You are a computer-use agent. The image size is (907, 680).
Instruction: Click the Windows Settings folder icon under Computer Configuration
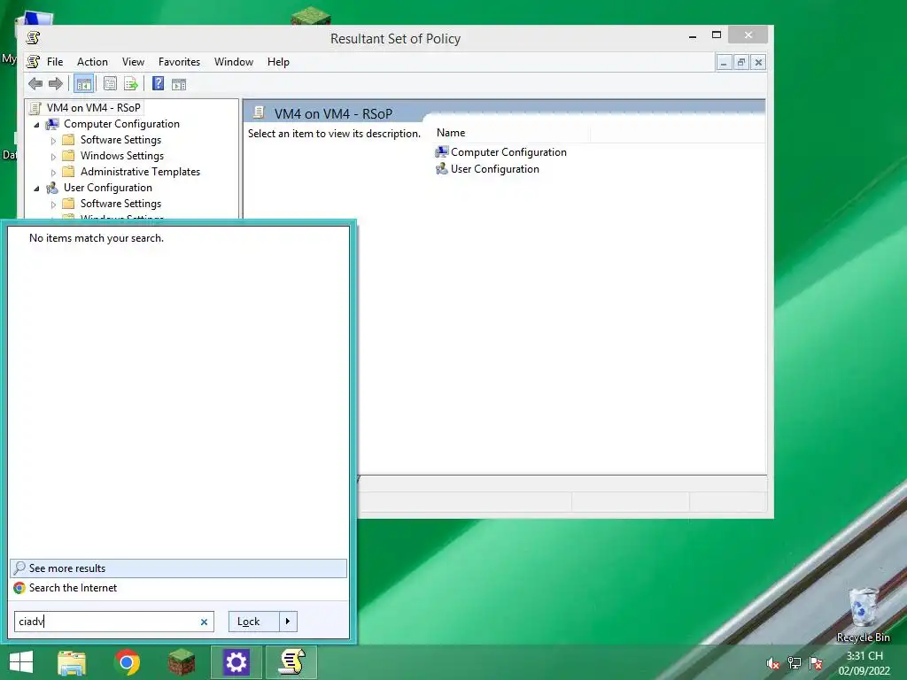click(68, 156)
